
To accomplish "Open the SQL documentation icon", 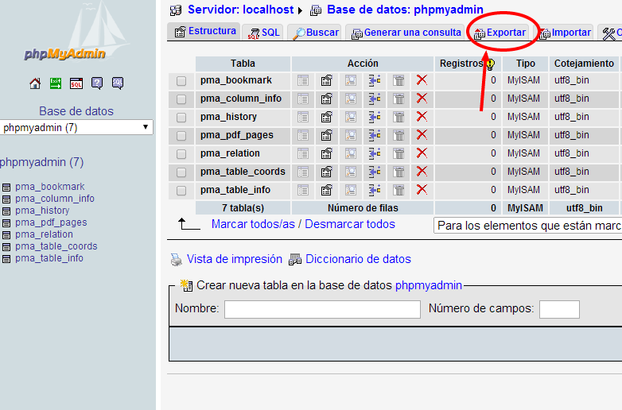I will click(x=118, y=83).
